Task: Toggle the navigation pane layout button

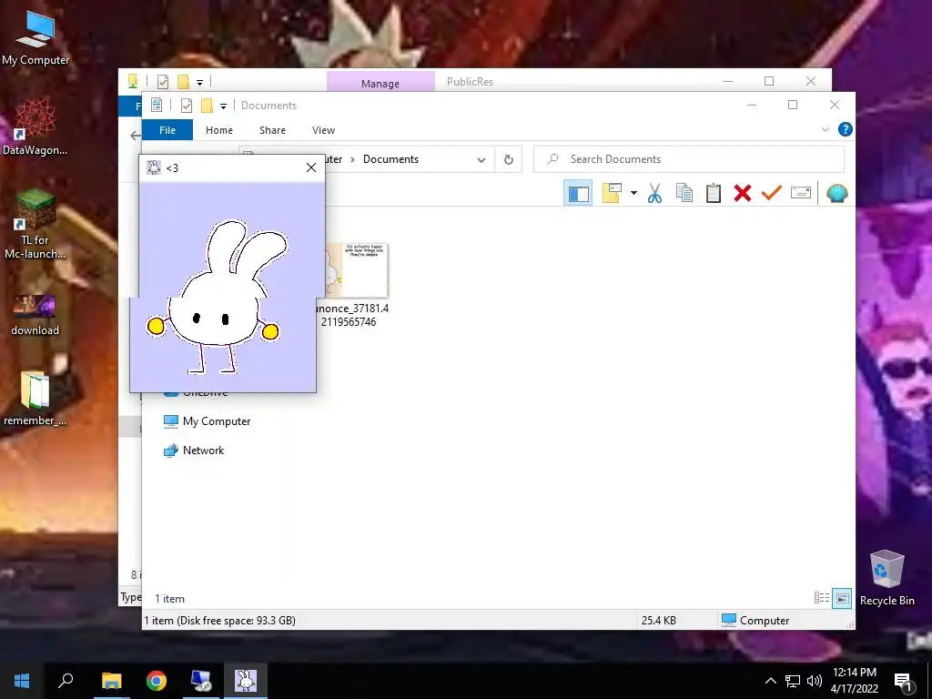Action: (x=578, y=193)
